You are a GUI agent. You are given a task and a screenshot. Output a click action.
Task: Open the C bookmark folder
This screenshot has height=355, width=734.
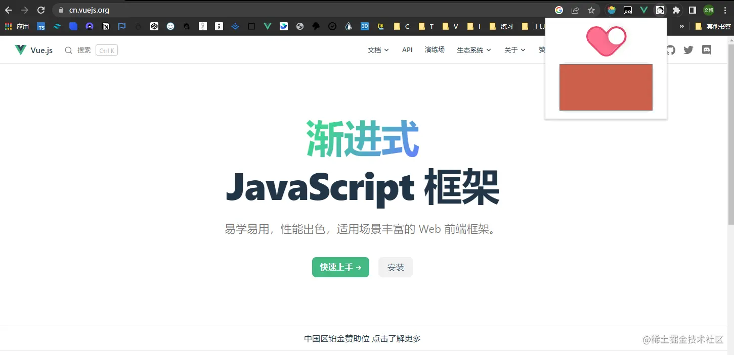[x=402, y=26]
